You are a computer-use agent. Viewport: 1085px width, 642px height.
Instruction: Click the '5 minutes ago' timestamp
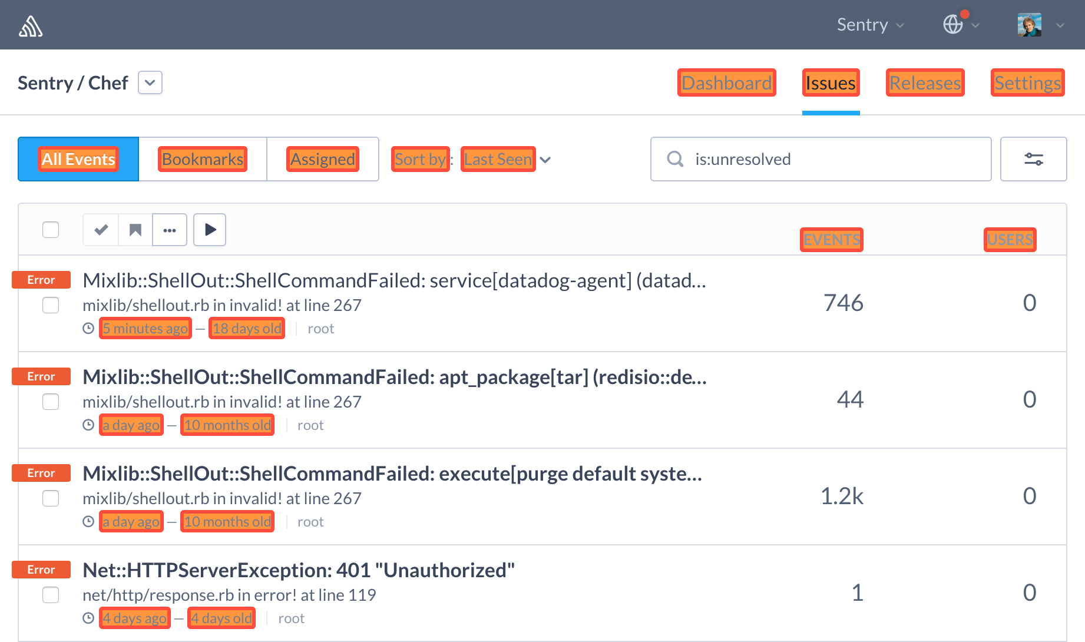click(x=145, y=329)
